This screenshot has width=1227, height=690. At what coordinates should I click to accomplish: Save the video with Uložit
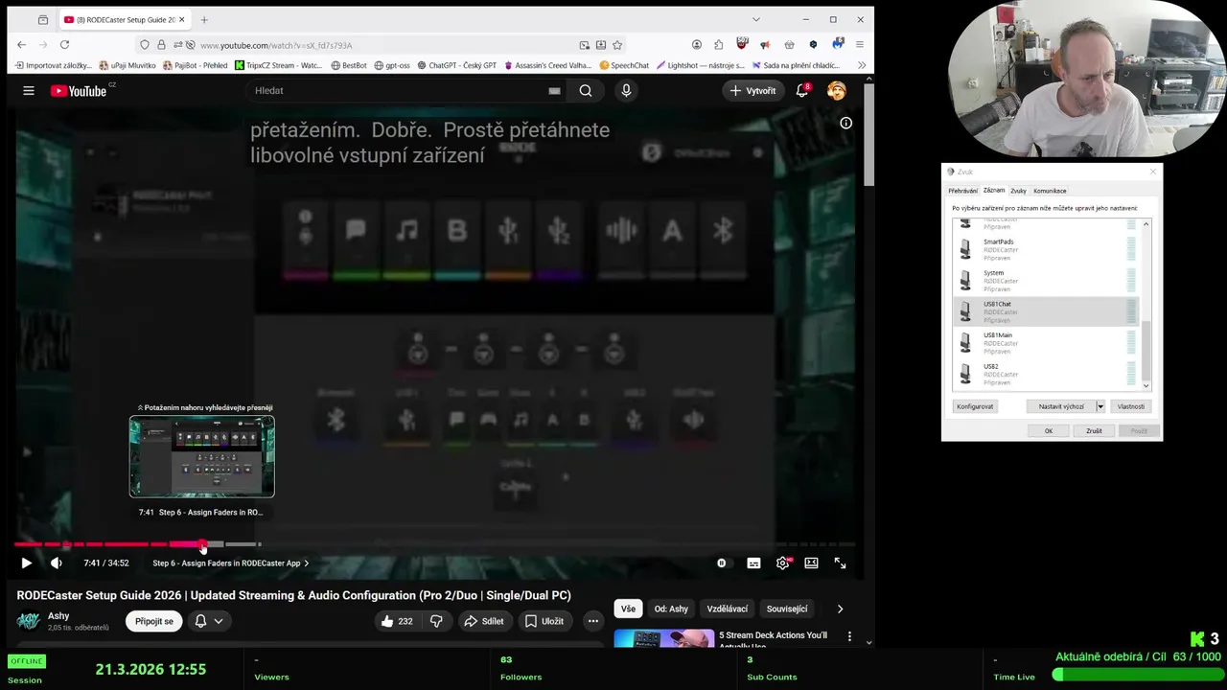544,621
